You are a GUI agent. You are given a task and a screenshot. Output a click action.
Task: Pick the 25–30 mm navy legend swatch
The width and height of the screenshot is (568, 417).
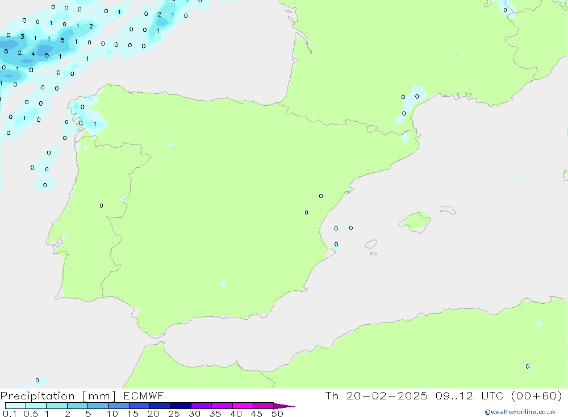tap(181, 406)
